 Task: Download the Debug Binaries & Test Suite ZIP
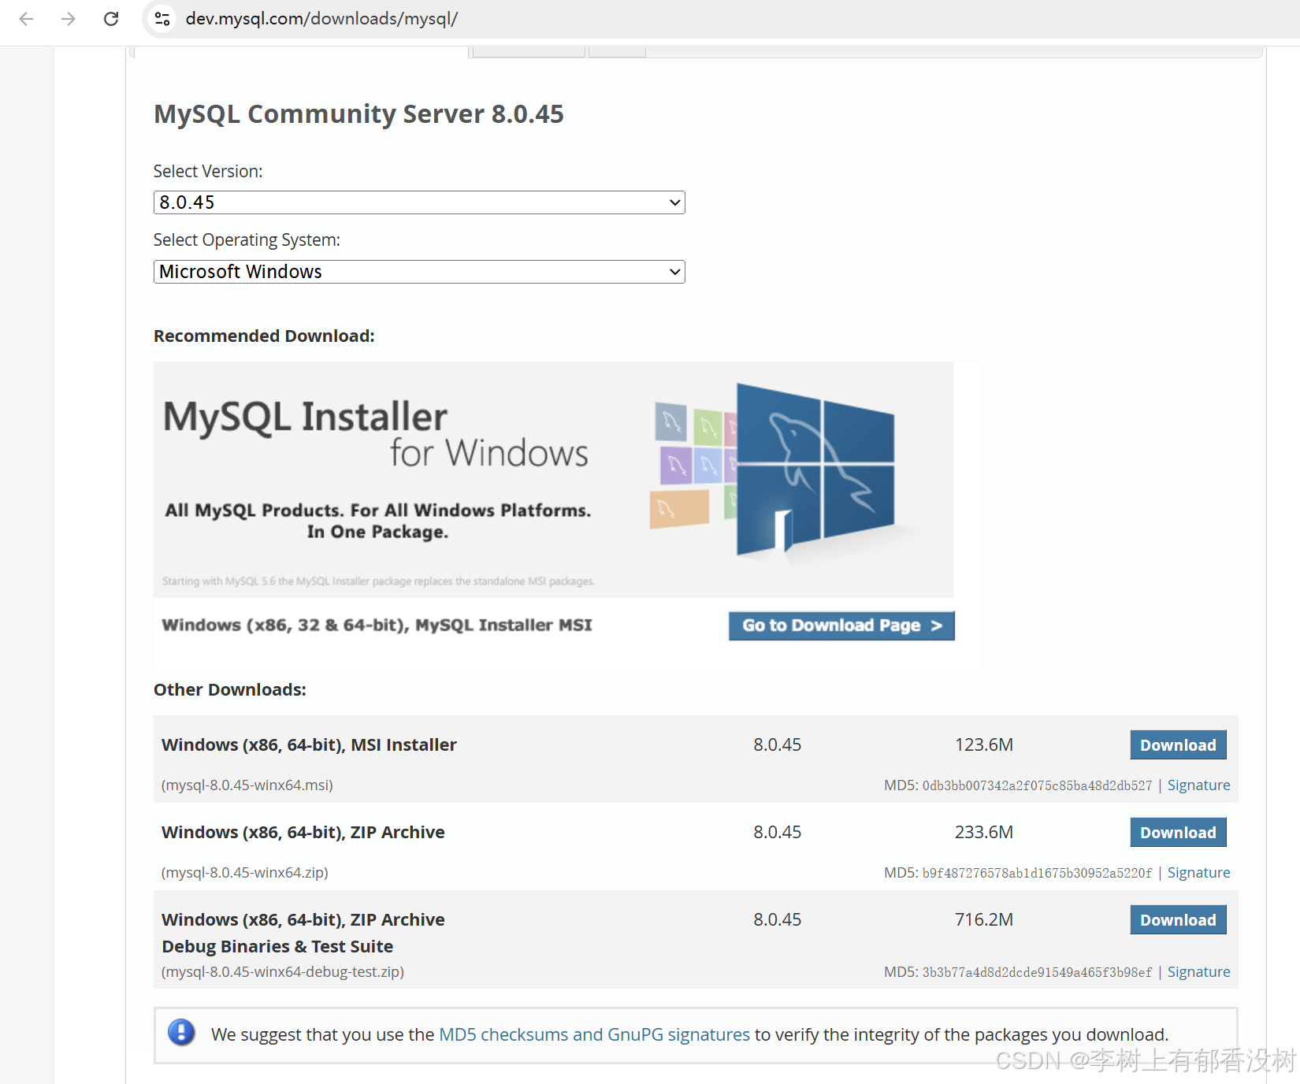pyautogui.click(x=1178, y=920)
